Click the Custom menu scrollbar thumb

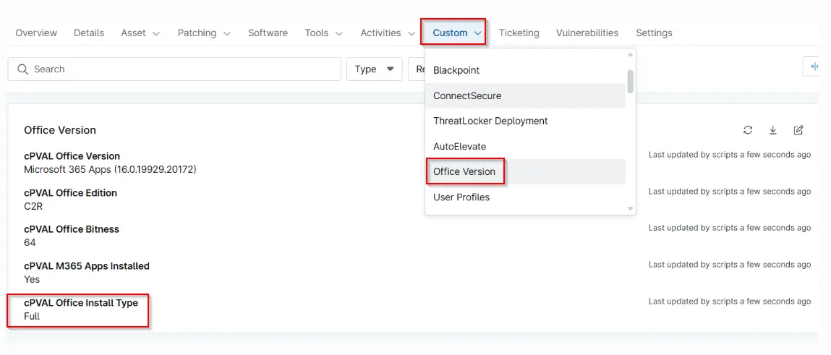click(x=630, y=81)
